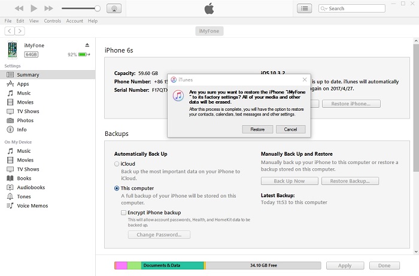The image size is (419, 276).
Task: Click the rewind playback button
Action: coord(19,8)
